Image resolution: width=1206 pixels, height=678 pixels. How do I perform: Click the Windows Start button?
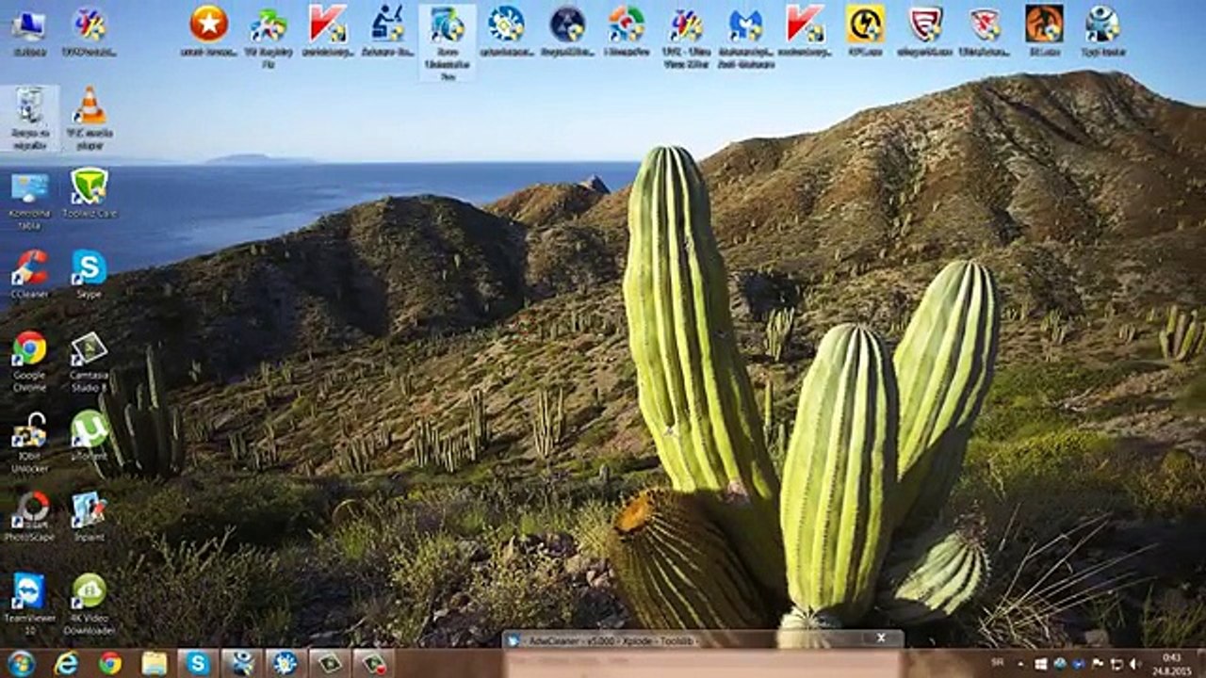(20, 663)
